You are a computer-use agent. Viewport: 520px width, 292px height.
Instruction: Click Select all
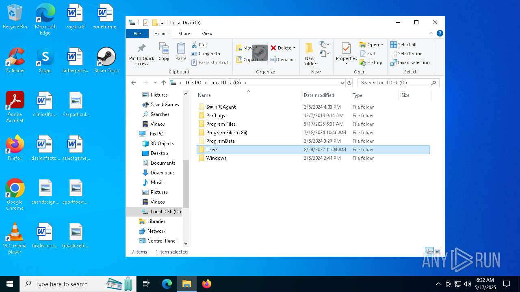pos(403,45)
